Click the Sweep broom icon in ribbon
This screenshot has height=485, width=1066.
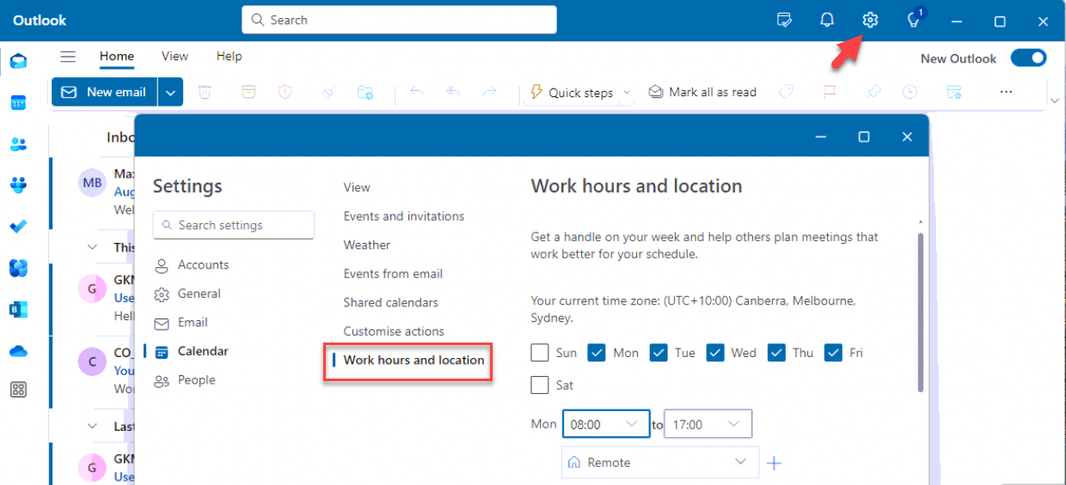coord(328,92)
